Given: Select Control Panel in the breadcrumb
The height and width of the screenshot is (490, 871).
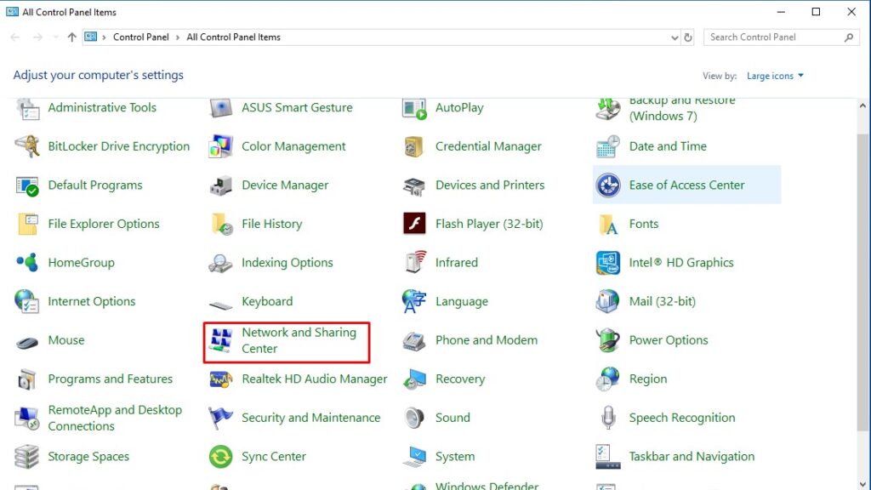Looking at the screenshot, I should coord(140,37).
